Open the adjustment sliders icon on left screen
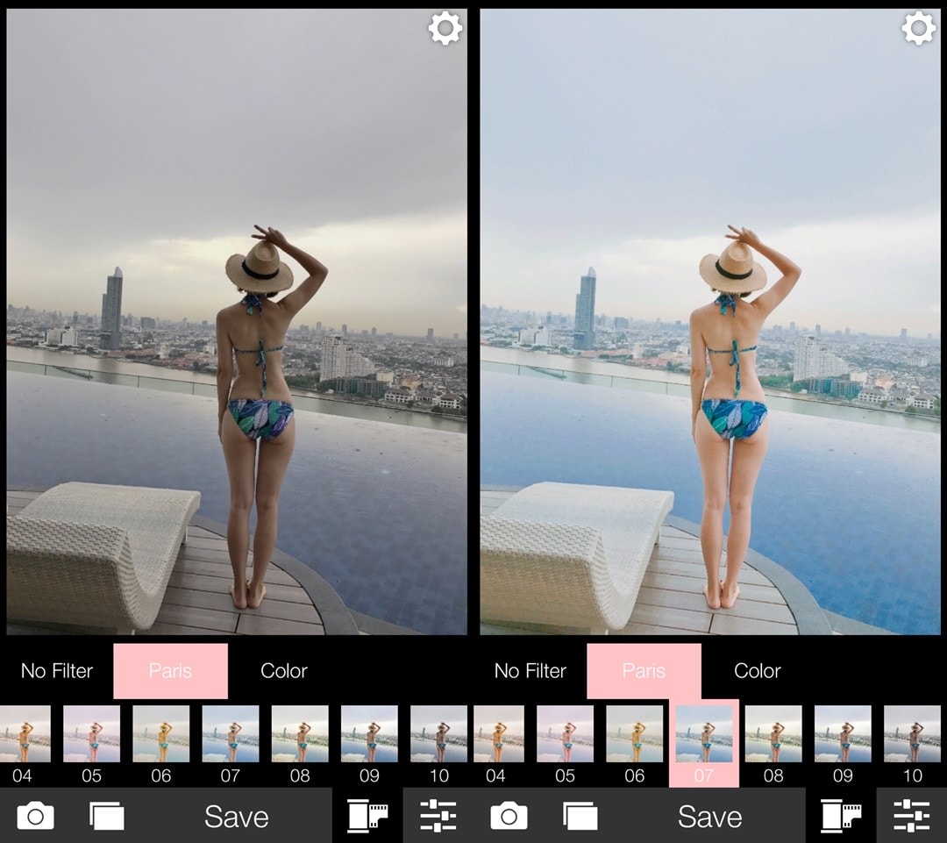 [x=438, y=817]
